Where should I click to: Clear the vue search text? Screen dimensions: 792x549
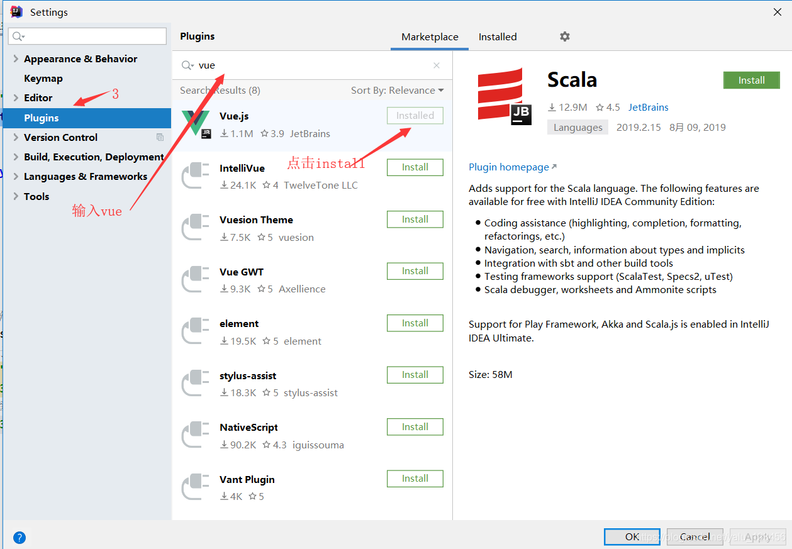(437, 65)
